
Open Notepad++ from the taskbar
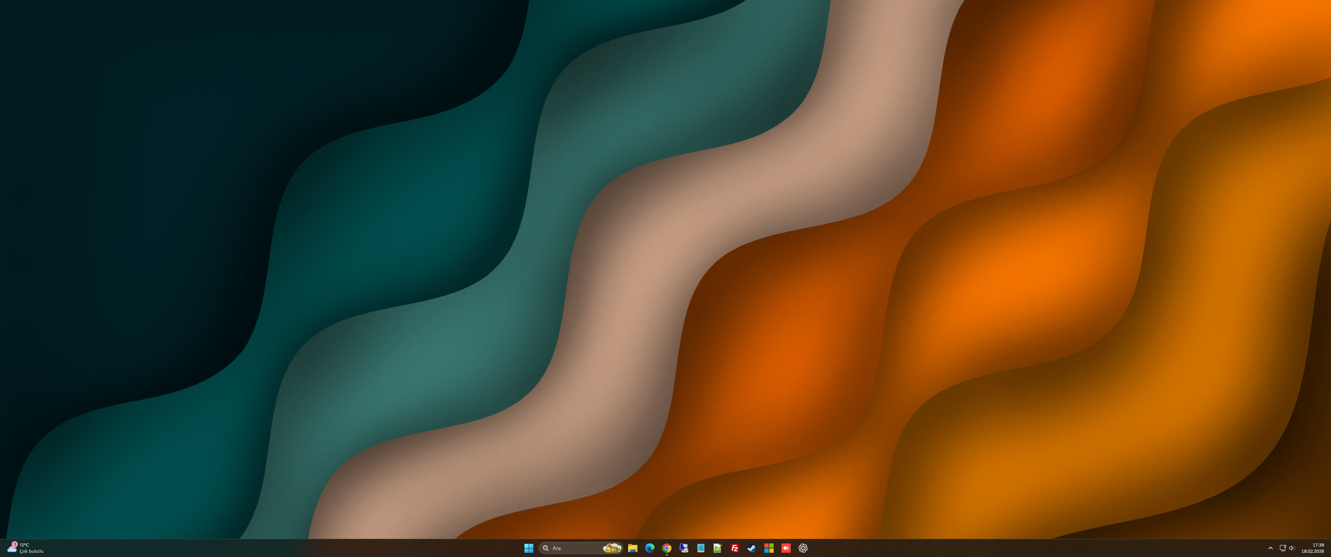pyautogui.click(x=718, y=548)
